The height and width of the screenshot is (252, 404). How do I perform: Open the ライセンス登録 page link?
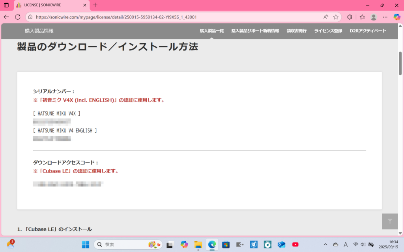coord(328,31)
